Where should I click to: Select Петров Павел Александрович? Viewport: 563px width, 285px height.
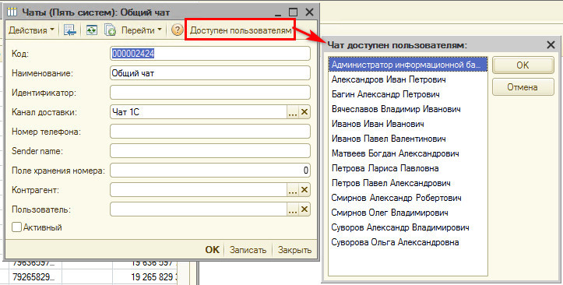pos(407,183)
